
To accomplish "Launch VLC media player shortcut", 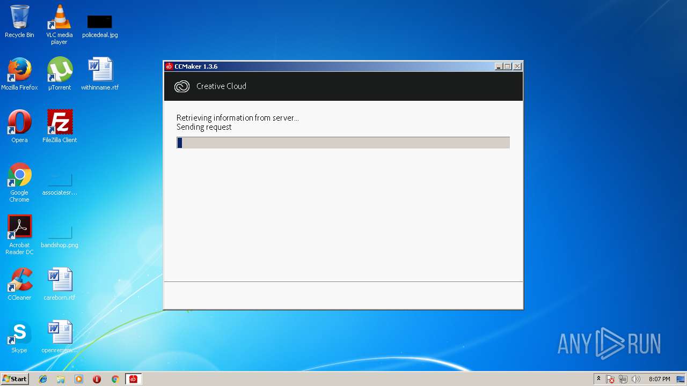I will 60,25.
